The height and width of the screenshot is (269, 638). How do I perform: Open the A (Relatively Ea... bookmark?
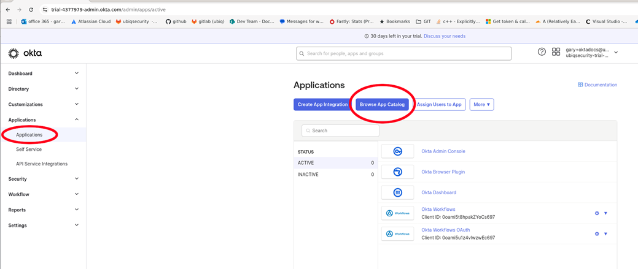[x=558, y=21]
